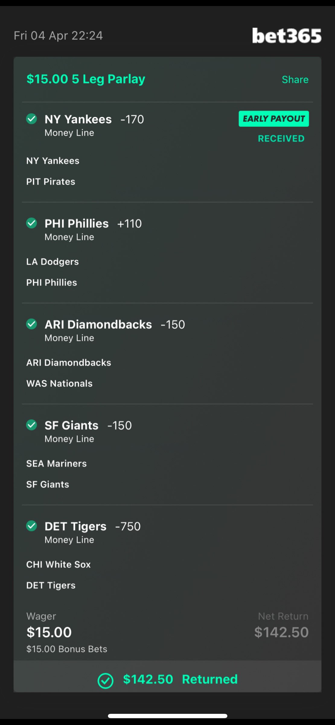Open the NY Yankees -170 selection
Screen dimensions: 335x725
click(94, 119)
